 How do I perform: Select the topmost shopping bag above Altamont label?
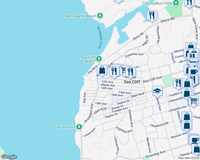(x=191, y=46)
